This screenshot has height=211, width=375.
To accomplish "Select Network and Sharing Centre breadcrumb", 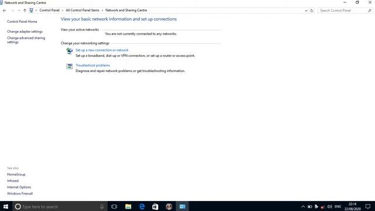I will 126,11.
